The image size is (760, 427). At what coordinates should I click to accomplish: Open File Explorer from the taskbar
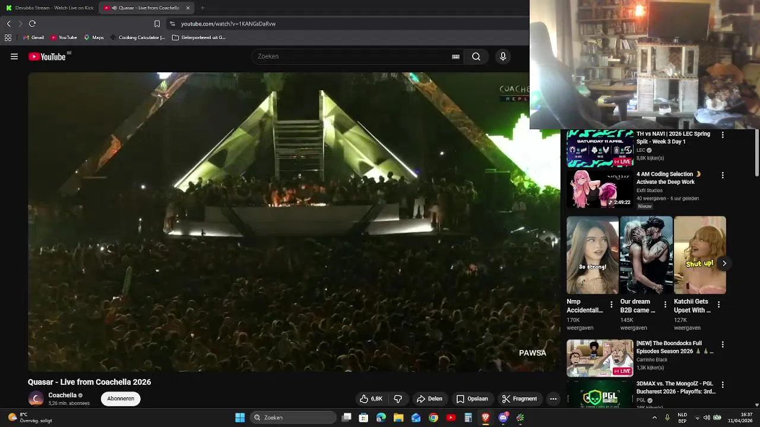coord(398,418)
